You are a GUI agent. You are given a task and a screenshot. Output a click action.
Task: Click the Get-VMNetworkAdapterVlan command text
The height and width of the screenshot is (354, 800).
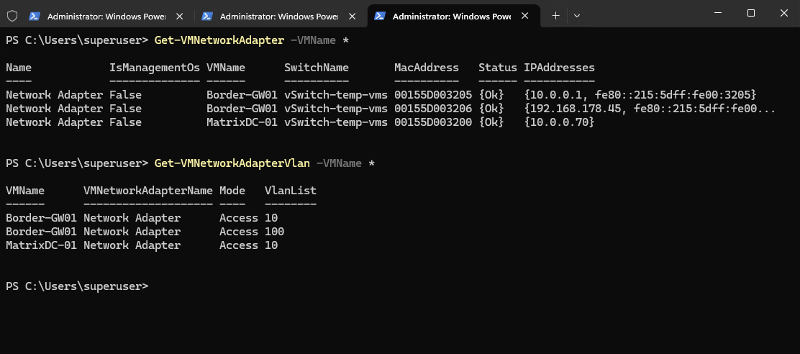point(232,164)
